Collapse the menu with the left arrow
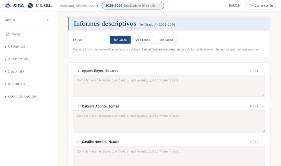 pyautogui.click(x=48, y=20)
